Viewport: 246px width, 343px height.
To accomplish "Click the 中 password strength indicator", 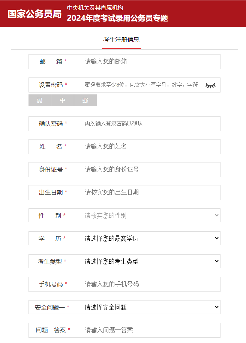I will [x=63, y=100].
